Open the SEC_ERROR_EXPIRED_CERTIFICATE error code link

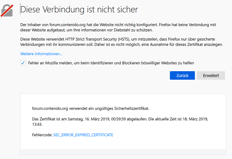(x=83, y=135)
